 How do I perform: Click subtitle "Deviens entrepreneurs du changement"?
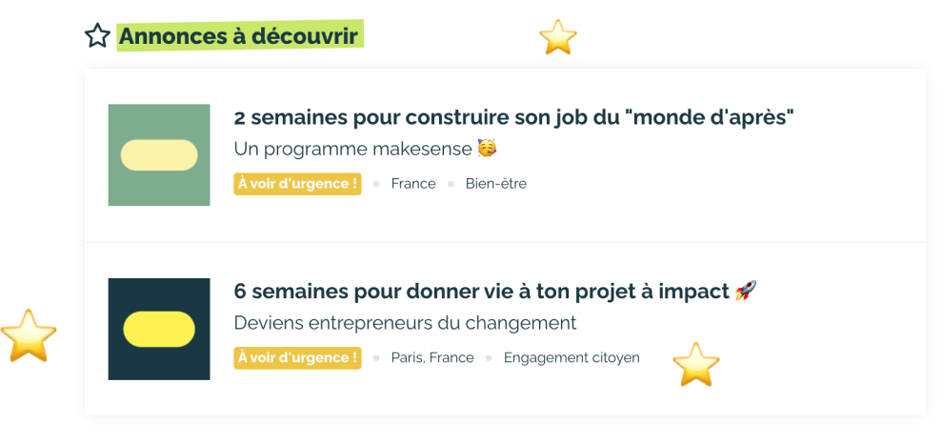coord(405,323)
